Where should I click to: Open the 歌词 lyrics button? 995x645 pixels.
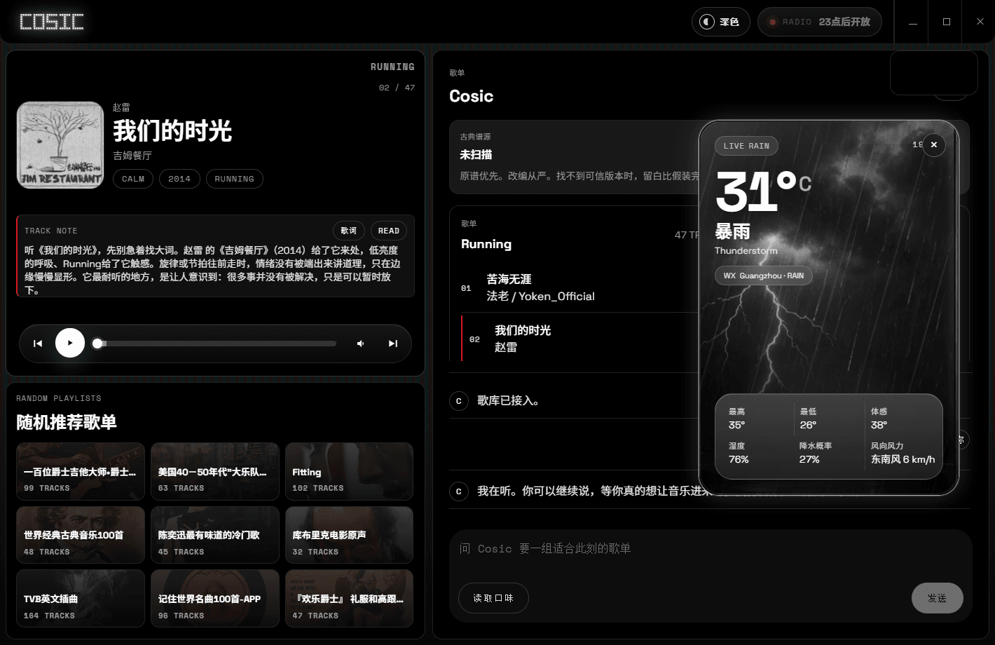[x=349, y=231]
